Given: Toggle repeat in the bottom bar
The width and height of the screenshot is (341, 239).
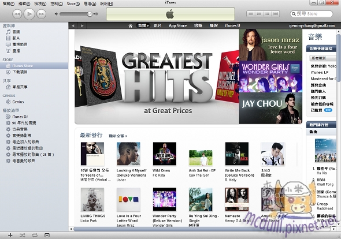Looking at the screenshot, I should click(35, 235).
